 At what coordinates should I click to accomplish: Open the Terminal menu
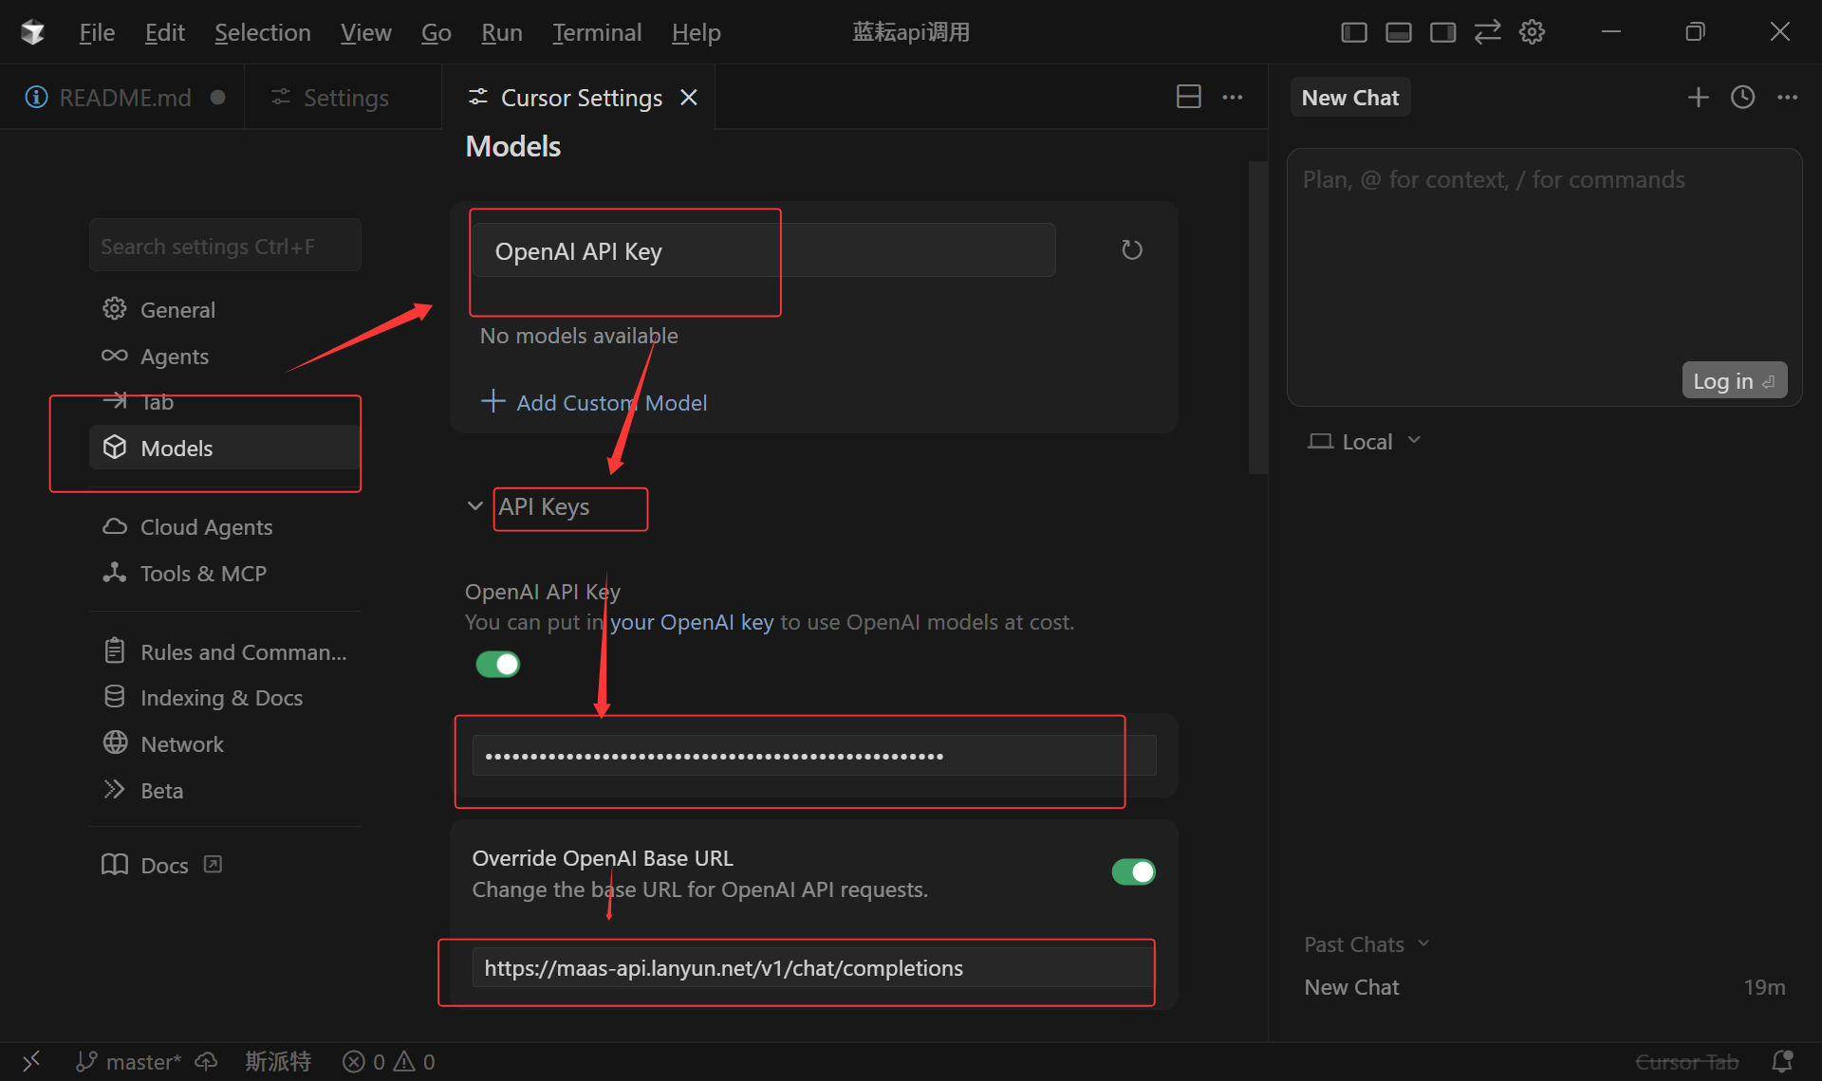click(596, 32)
